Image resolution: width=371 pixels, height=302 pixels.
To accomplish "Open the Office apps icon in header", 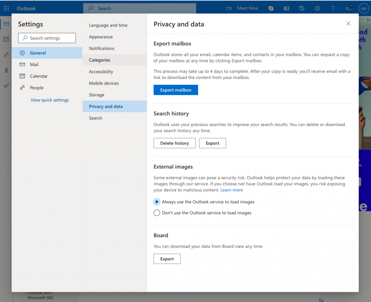I will 286,8.
